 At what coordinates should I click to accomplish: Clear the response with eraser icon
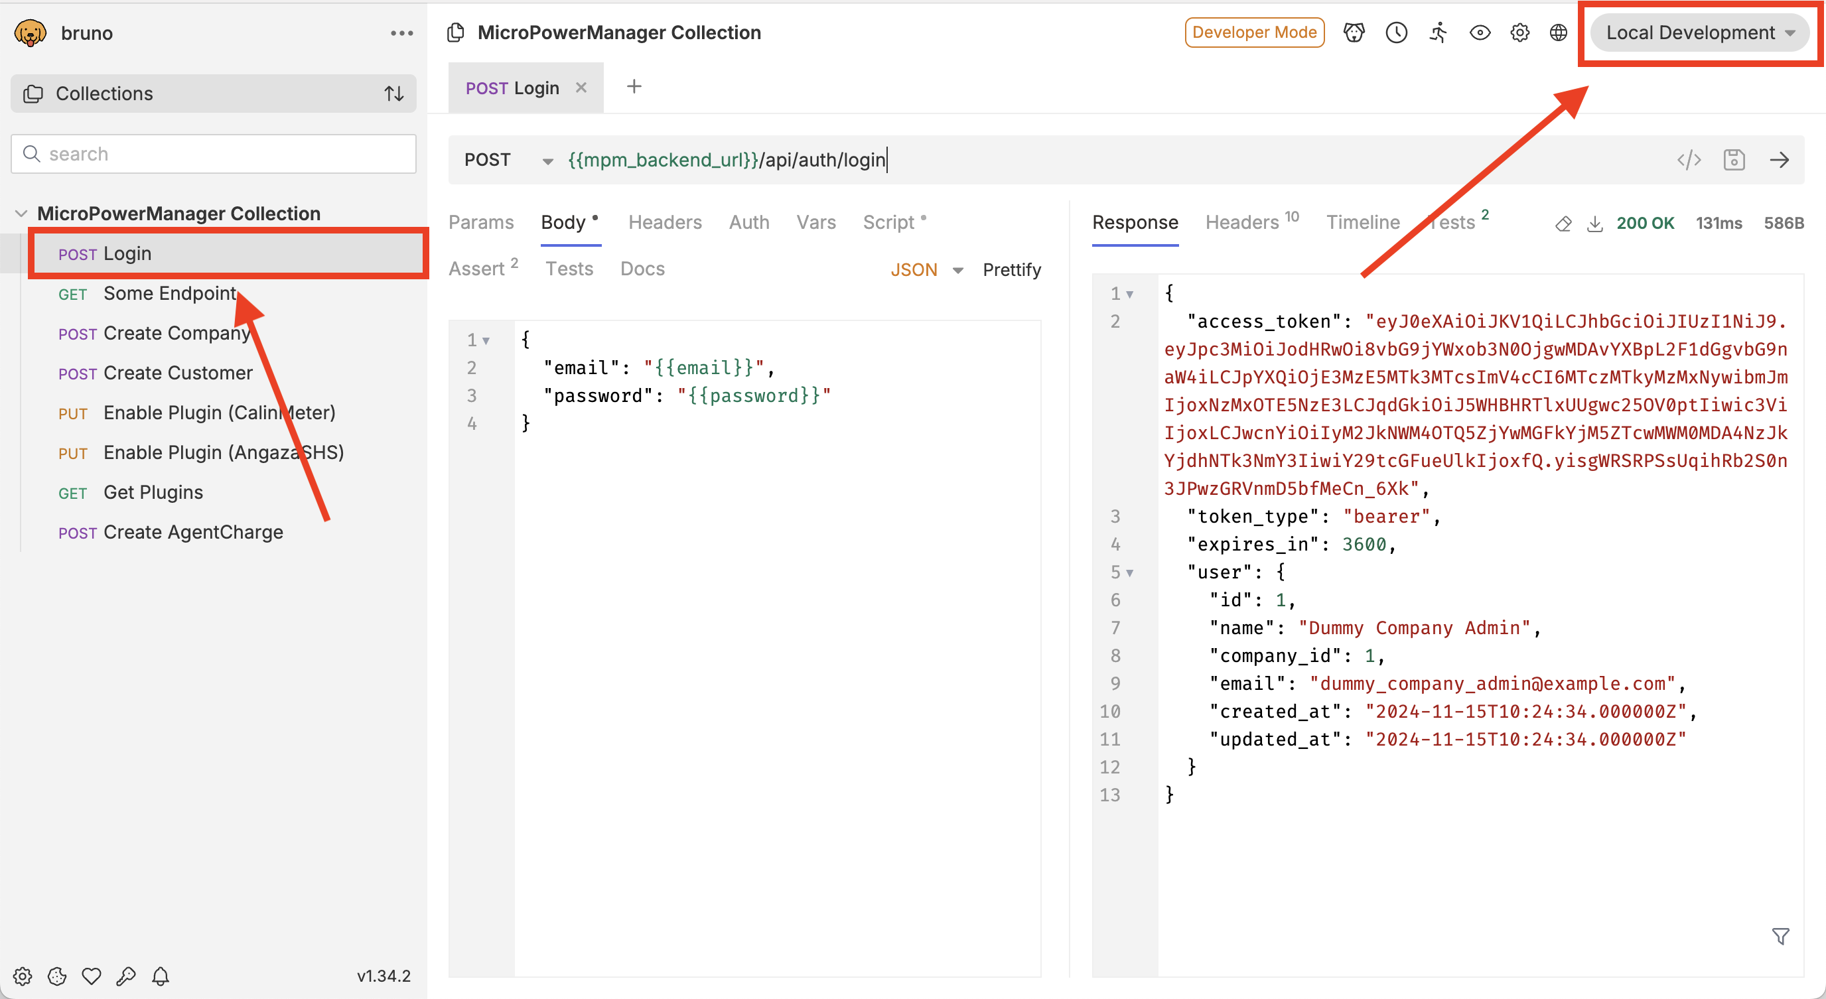[x=1563, y=224]
